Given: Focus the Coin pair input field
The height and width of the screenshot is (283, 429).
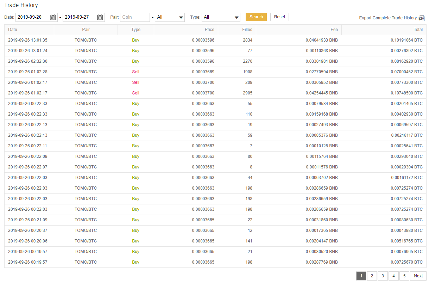Looking at the screenshot, I should coord(135,17).
